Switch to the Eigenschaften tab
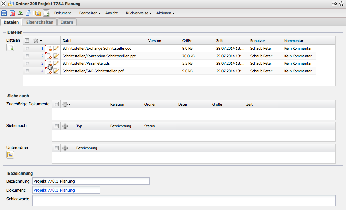This screenshot has width=346, height=210. (x=40, y=22)
